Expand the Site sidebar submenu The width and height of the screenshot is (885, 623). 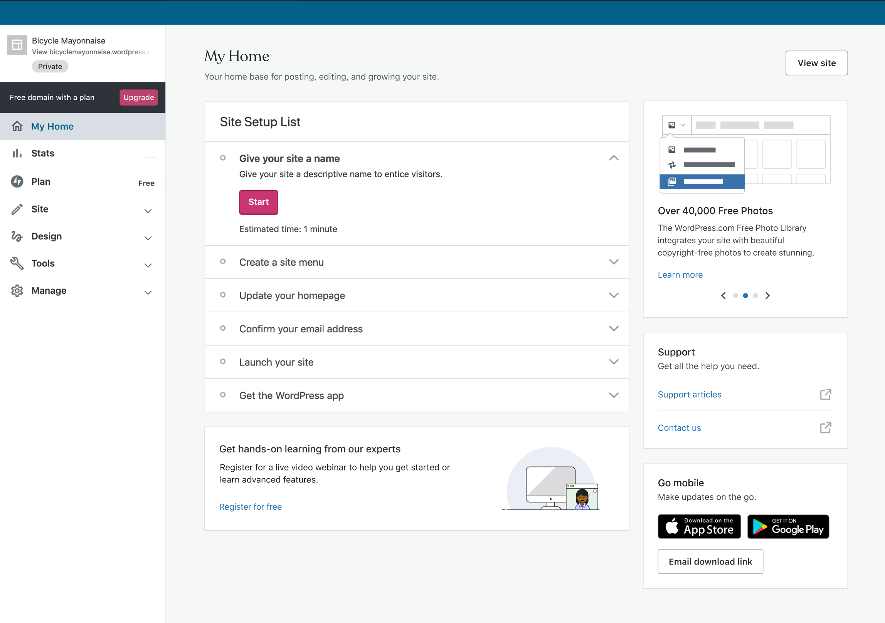148,211
